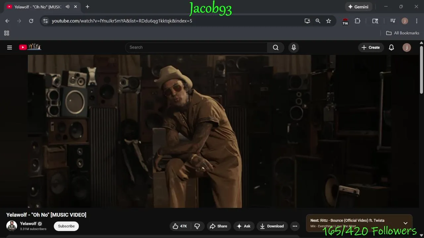Open media controls in Chrome toolbar
The width and height of the screenshot is (424, 238).
(x=393, y=21)
